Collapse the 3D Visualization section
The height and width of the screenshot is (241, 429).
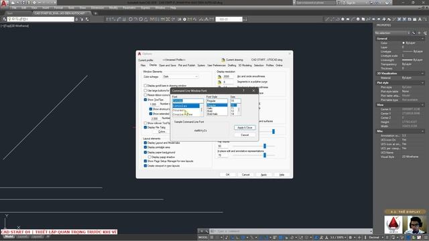coord(422,74)
